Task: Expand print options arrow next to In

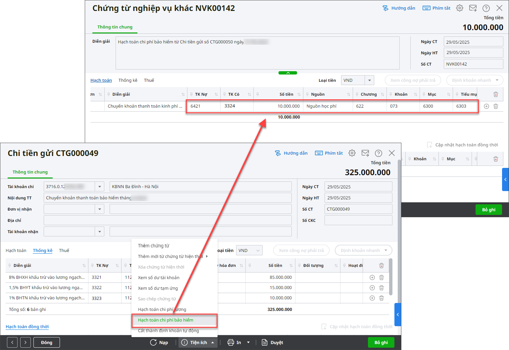Action: click(x=248, y=342)
